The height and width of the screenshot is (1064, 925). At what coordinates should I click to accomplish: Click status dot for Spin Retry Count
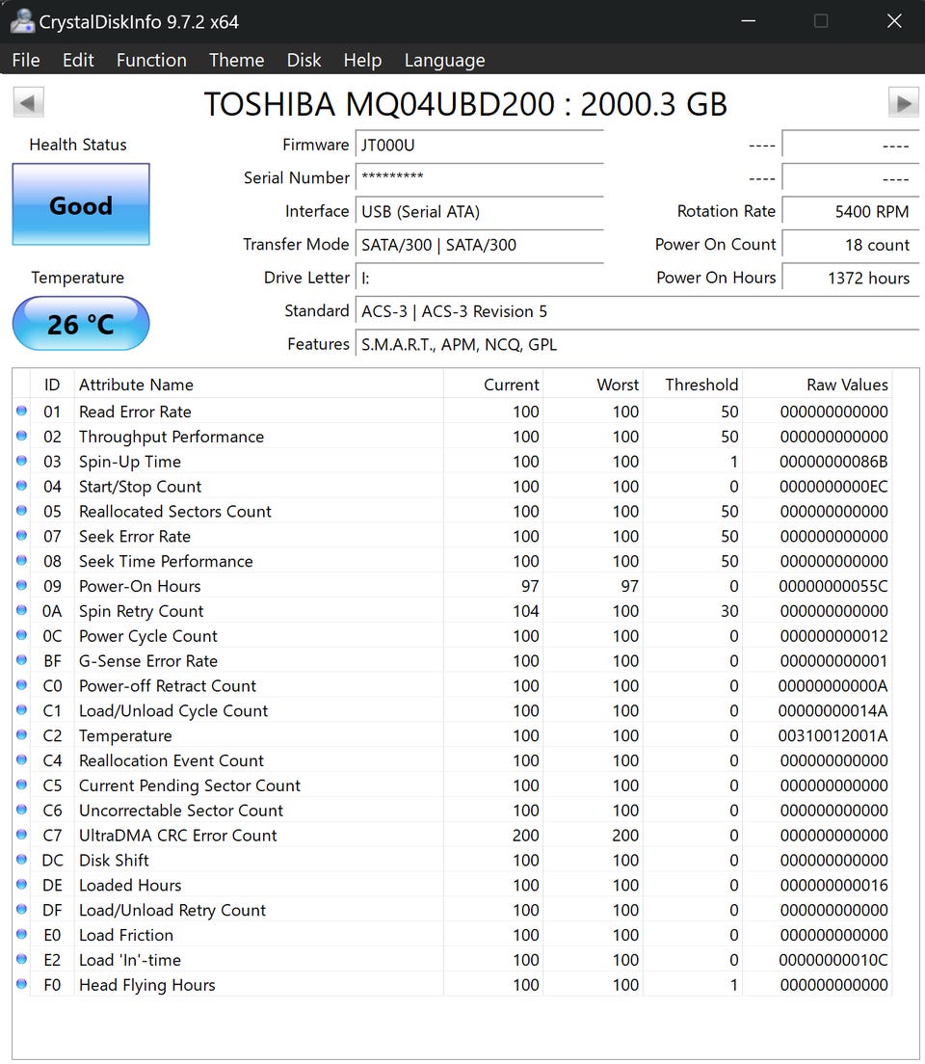pyautogui.click(x=22, y=610)
